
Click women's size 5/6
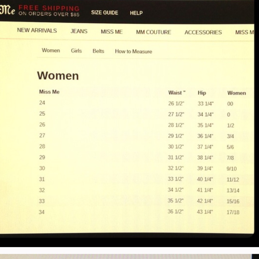231,147
